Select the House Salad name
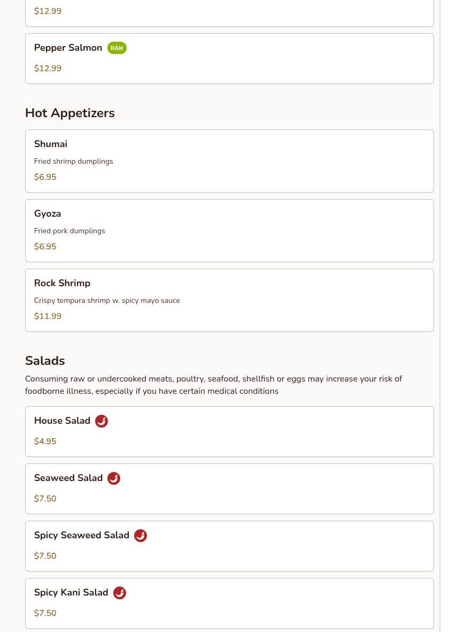Viewport: 451px width, 632px height. click(x=62, y=421)
